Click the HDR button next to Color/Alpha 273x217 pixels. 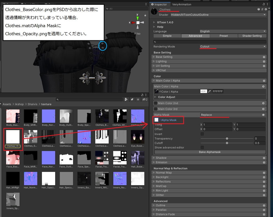pyautogui.click(x=203, y=91)
